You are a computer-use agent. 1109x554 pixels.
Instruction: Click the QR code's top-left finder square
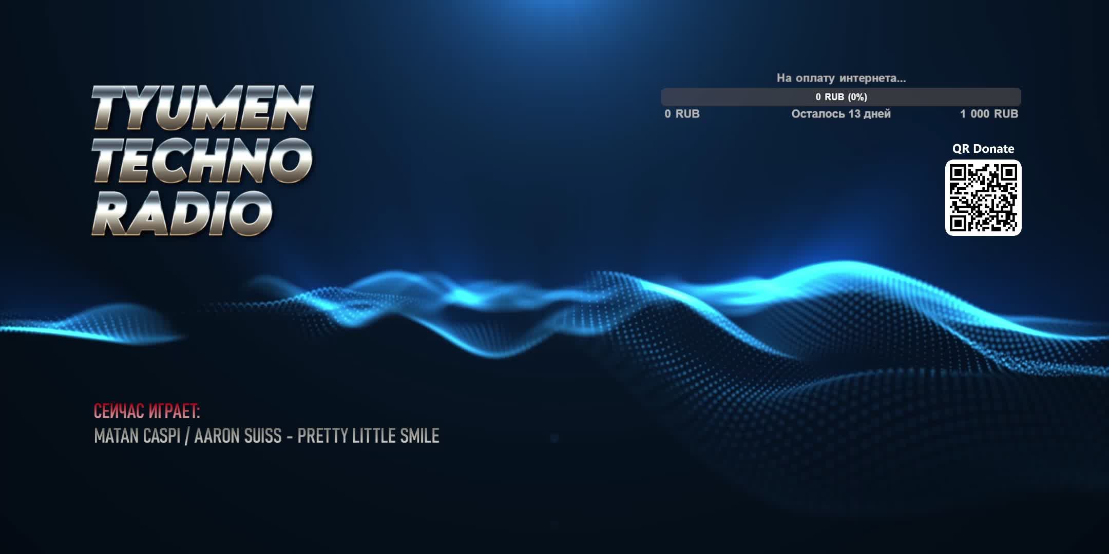958,173
